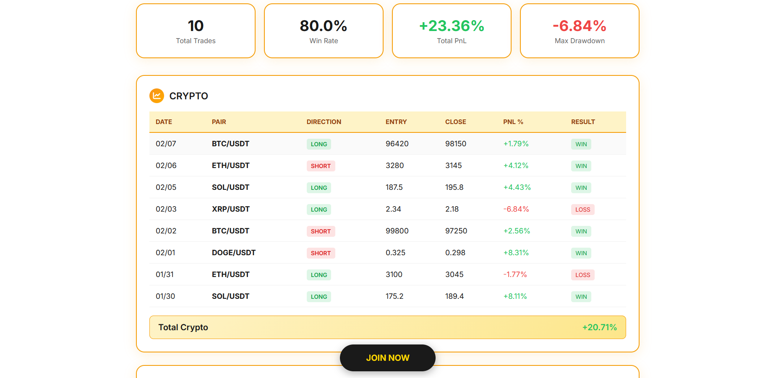
Task: Click the SHORT badge on ETH/USDT row
Action: (321, 166)
